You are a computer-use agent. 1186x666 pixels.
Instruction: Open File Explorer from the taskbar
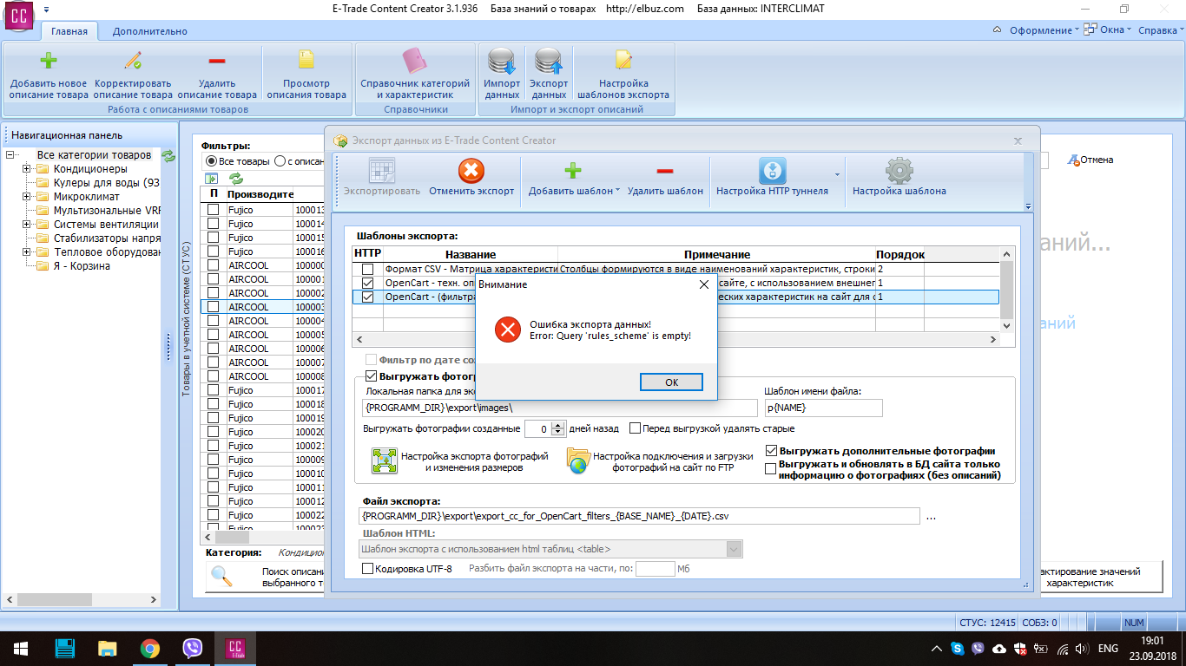coord(107,649)
